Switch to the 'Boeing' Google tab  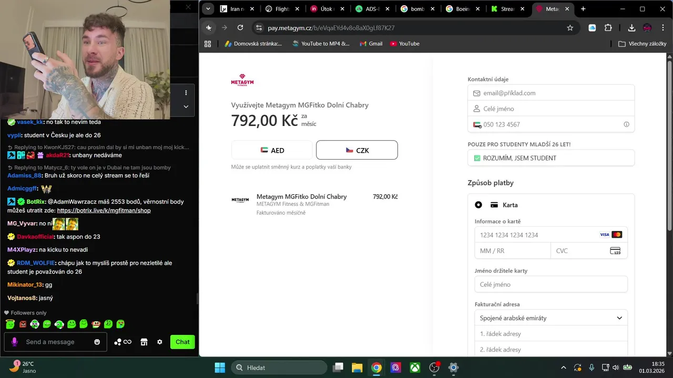point(462,9)
